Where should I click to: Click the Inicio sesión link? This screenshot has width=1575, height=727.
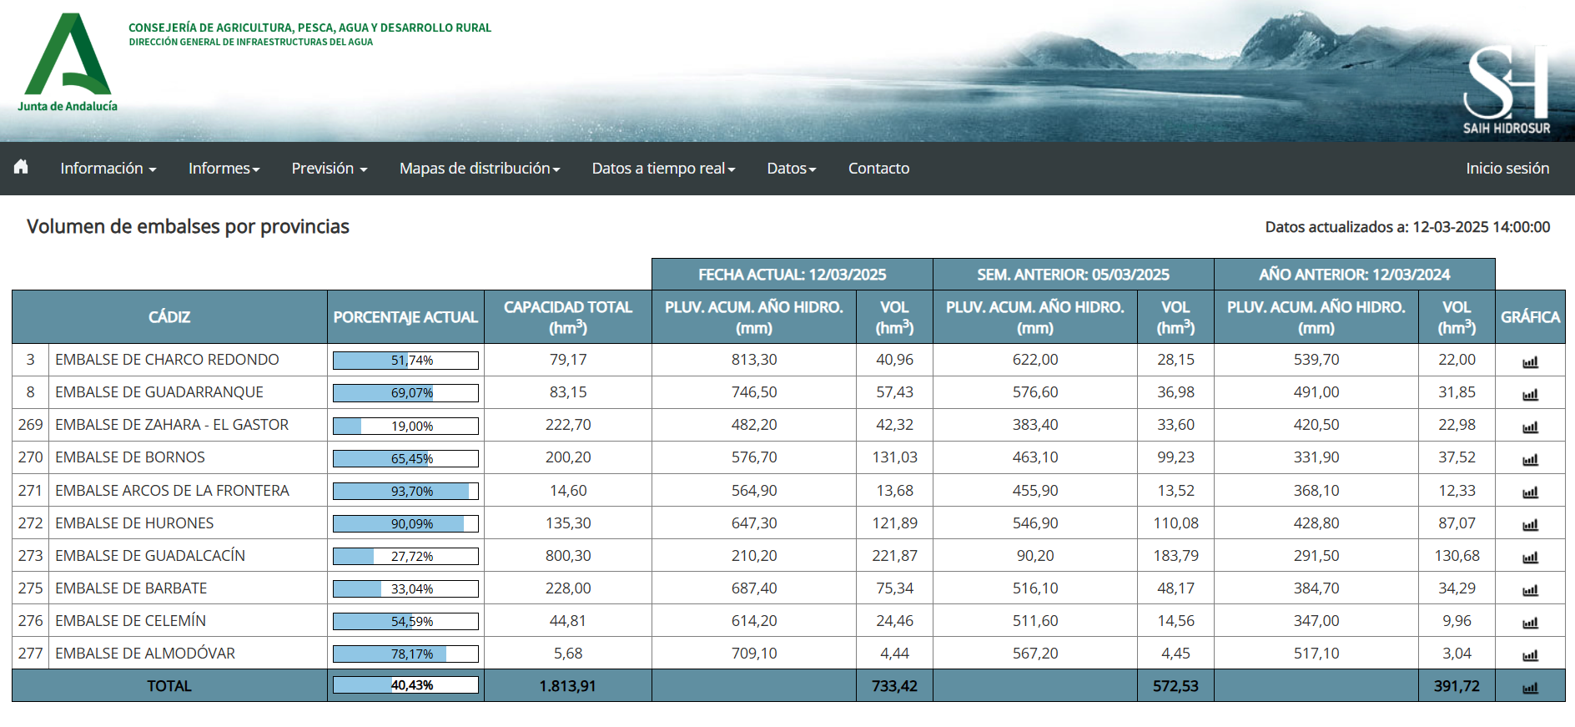coord(1507,169)
